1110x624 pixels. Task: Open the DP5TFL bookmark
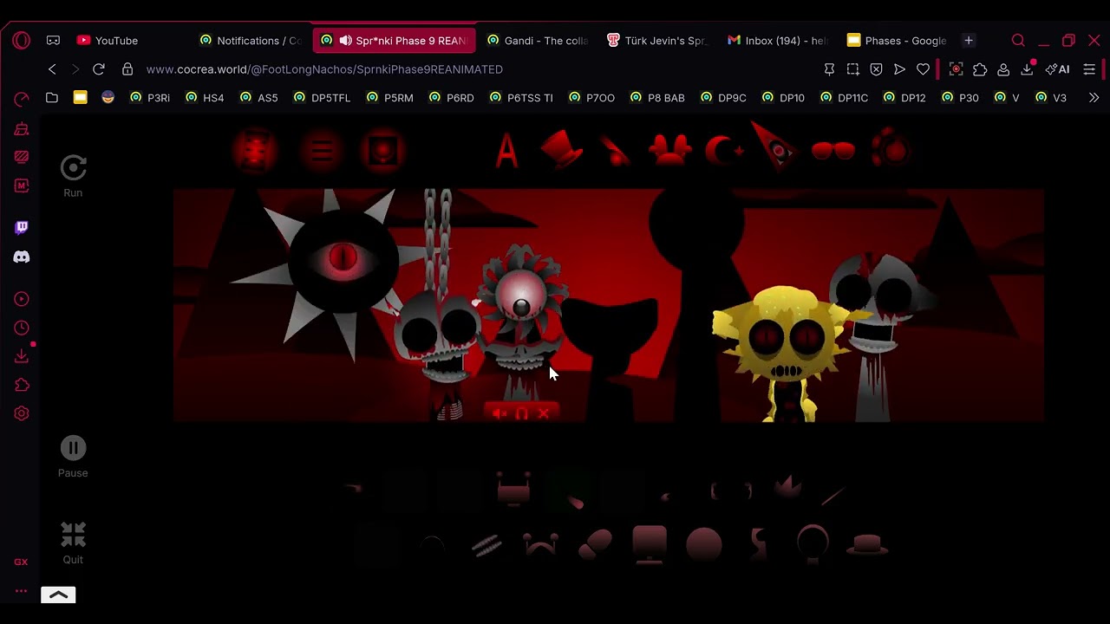[x=322, y=98]
